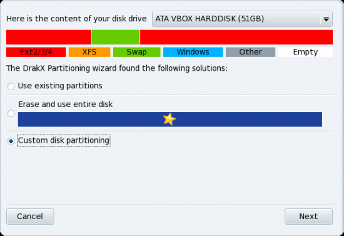Click the Next button
Viewport: 344px width, 236px height.
tap(308, 217)
